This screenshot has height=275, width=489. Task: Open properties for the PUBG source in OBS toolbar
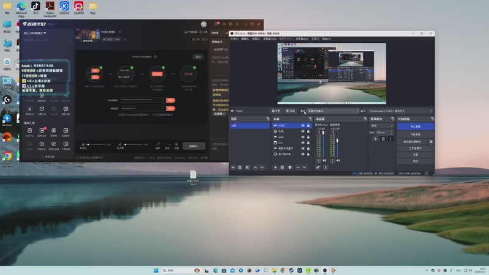(x=276, y=111)
